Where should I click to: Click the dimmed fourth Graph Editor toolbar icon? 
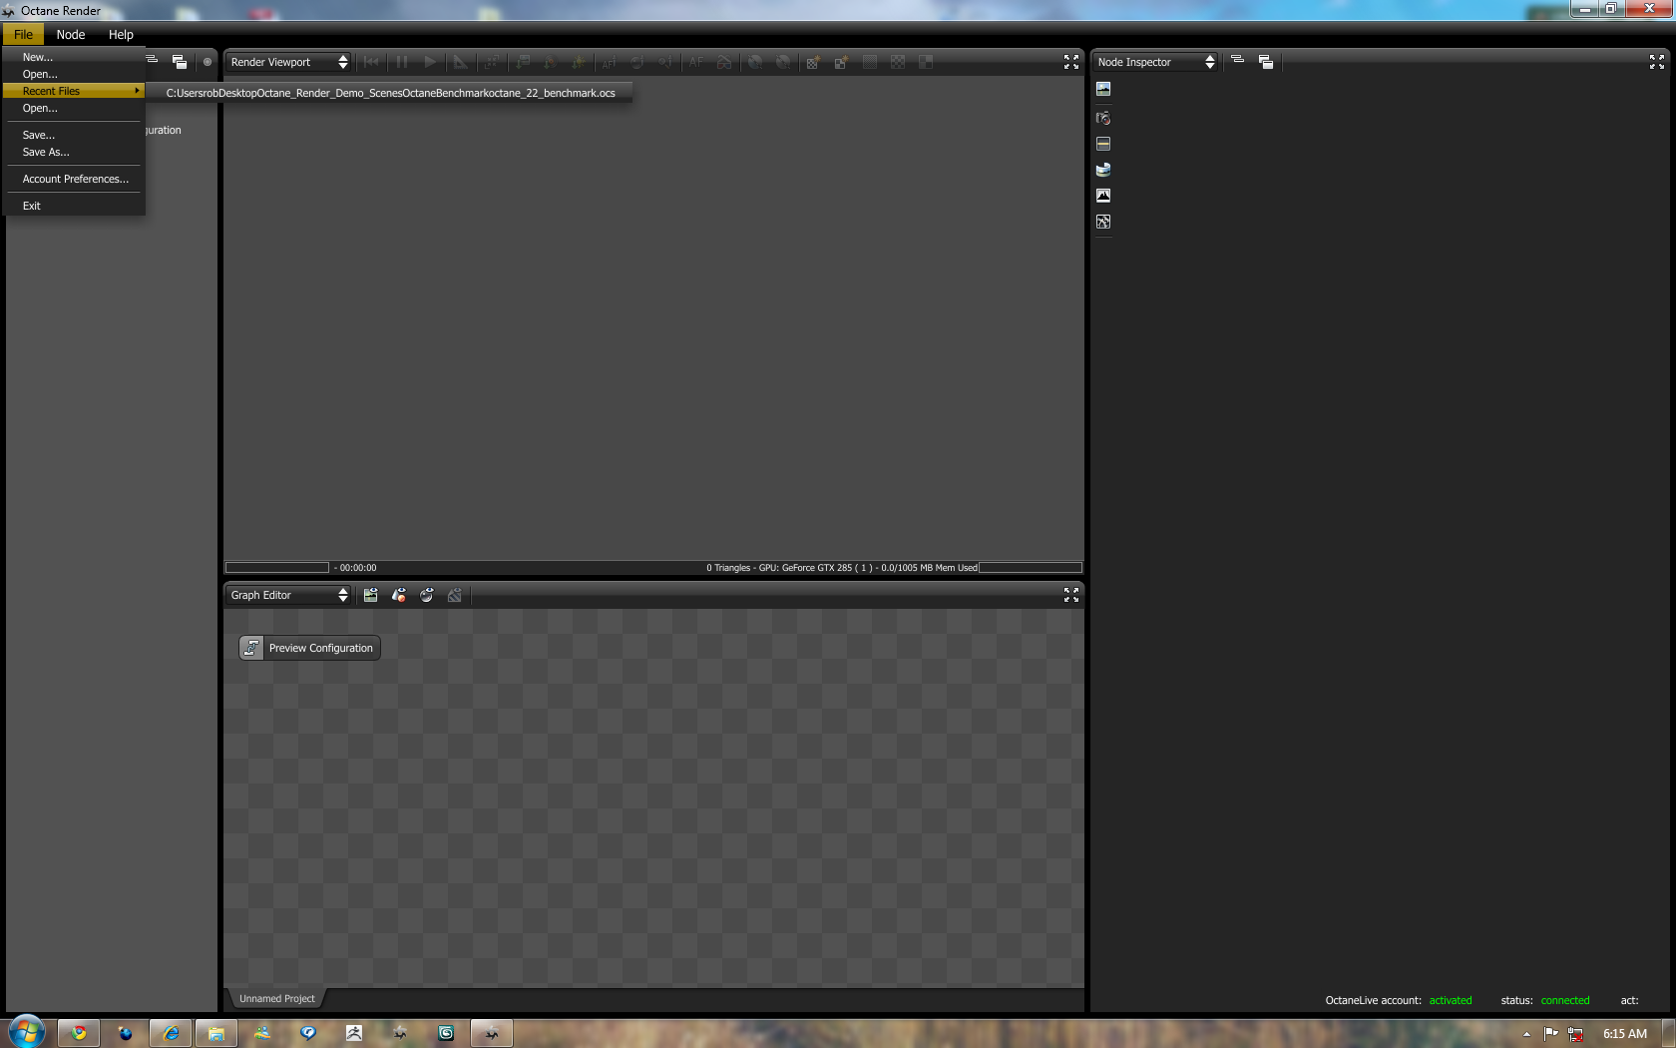pyautogui.click(x=455, y=595)
